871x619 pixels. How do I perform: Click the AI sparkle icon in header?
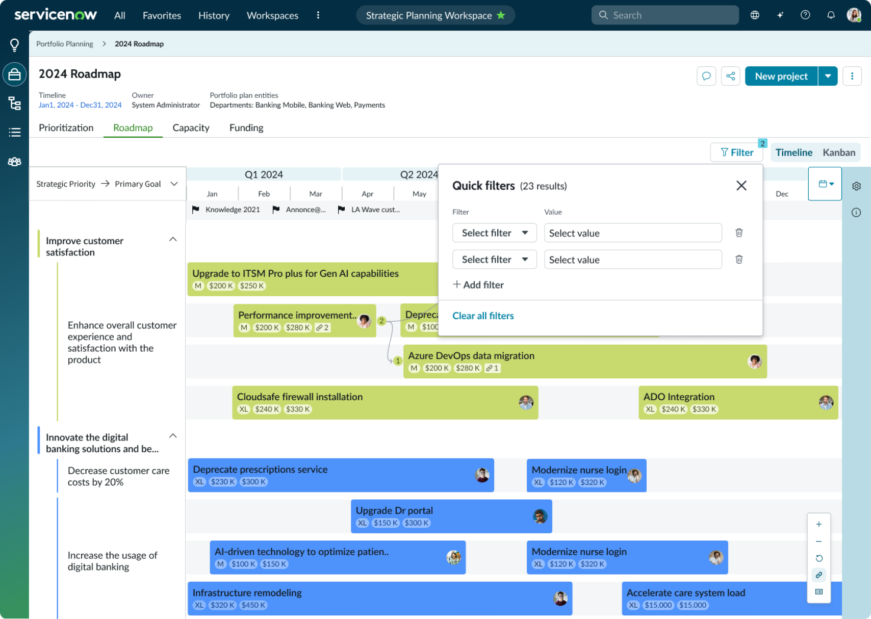click(780, 15)
